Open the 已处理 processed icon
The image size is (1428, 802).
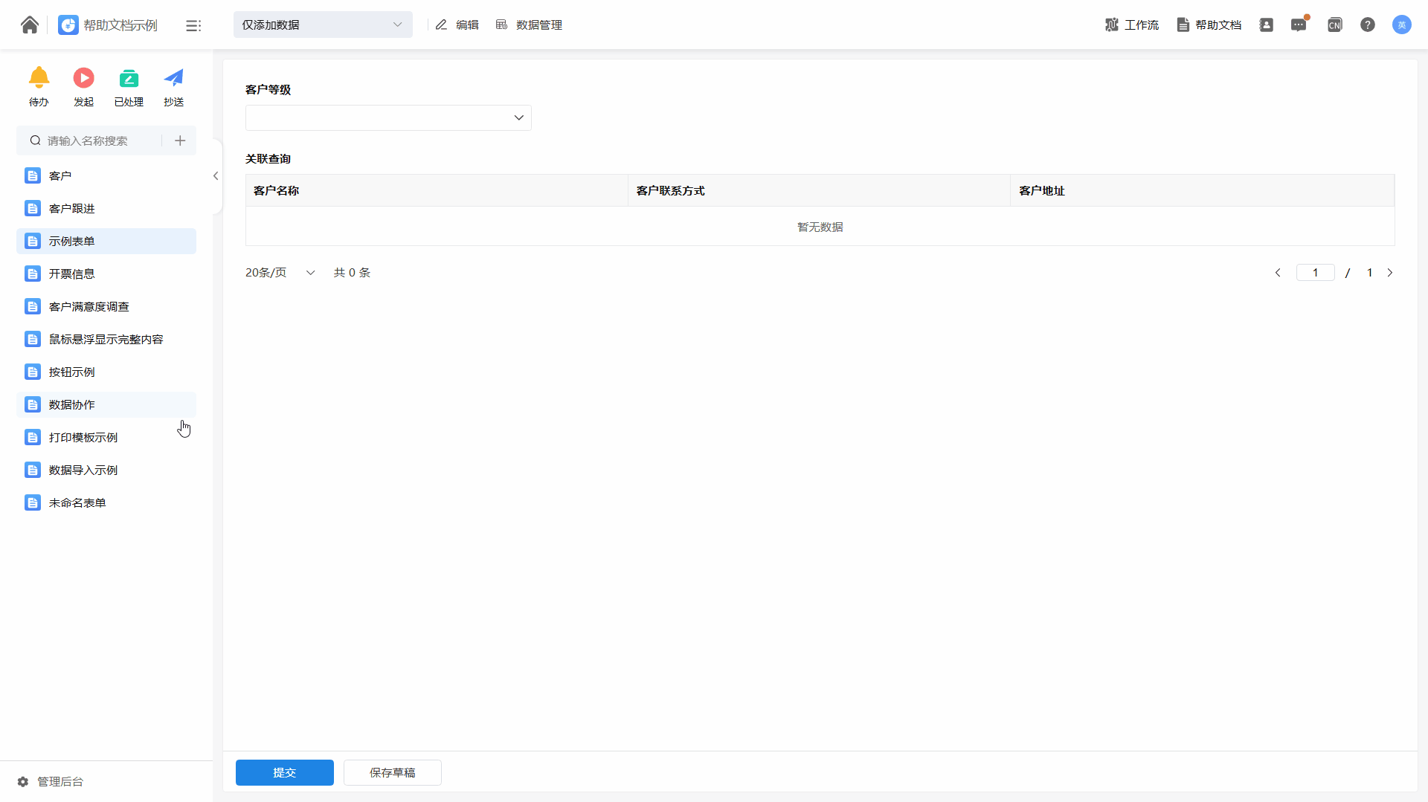[x=129, y=78]
